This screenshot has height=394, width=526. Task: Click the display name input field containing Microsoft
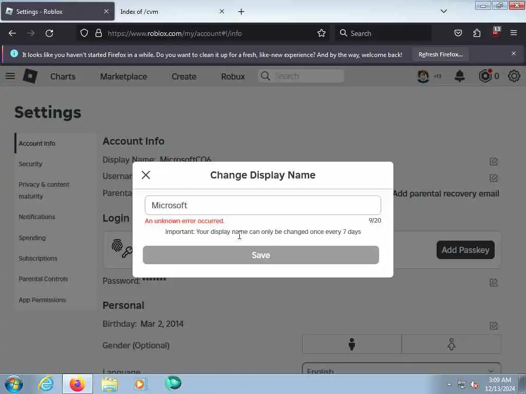point(262,205)
